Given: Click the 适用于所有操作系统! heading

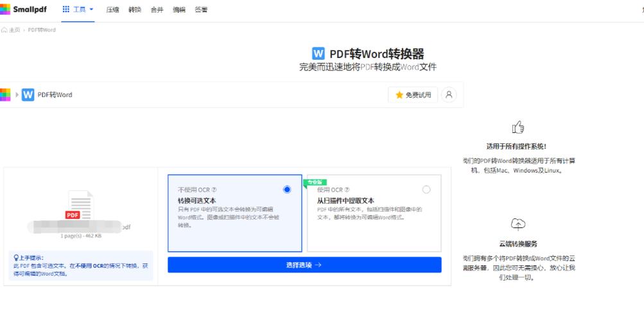Looking at the screenshot, I should tap(516, 146).
